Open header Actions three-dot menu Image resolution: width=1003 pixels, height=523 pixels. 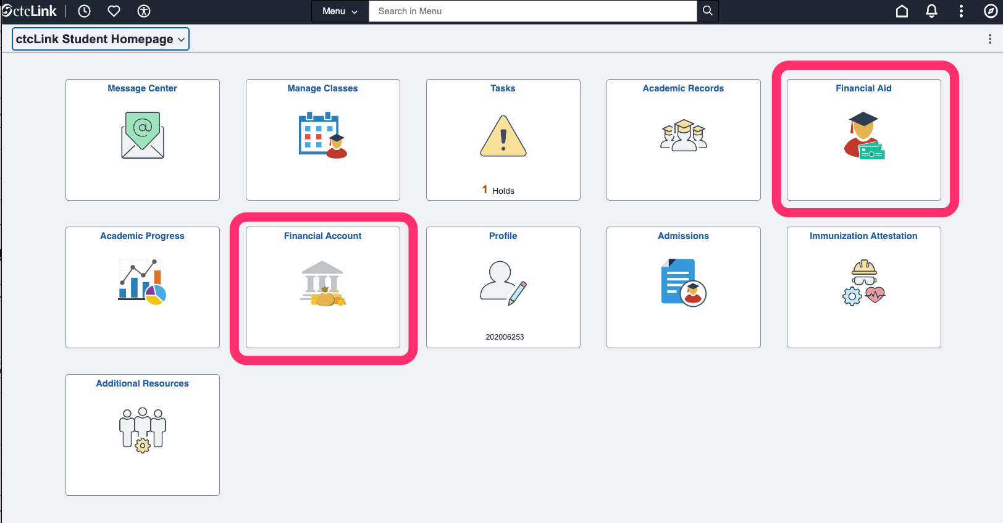[x=961, y=11]
